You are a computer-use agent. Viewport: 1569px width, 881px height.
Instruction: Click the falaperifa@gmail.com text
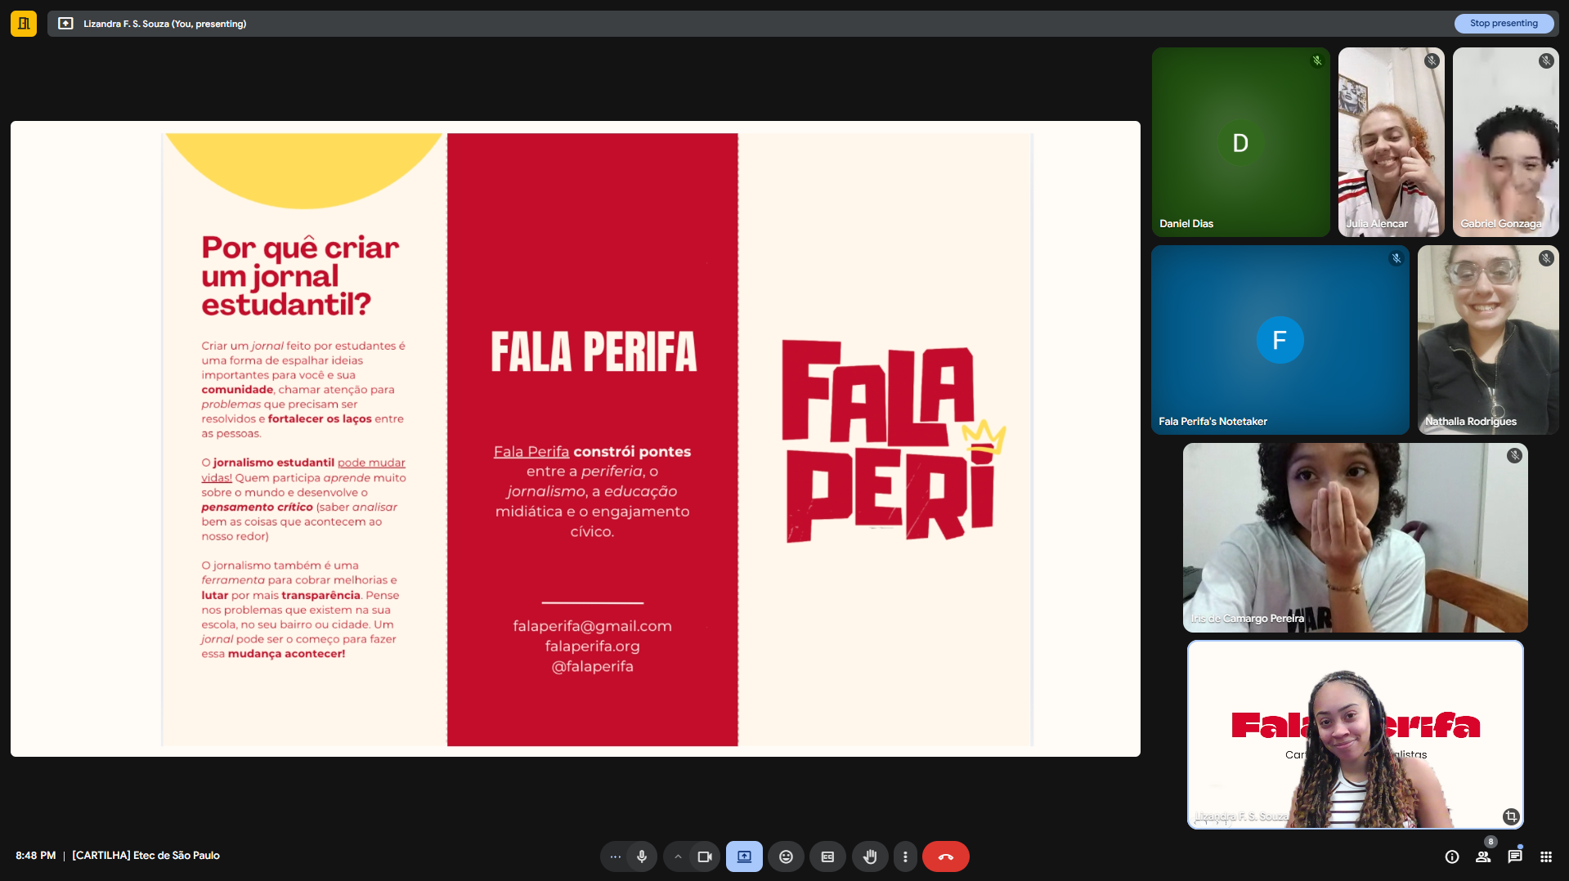coord(593,626)
